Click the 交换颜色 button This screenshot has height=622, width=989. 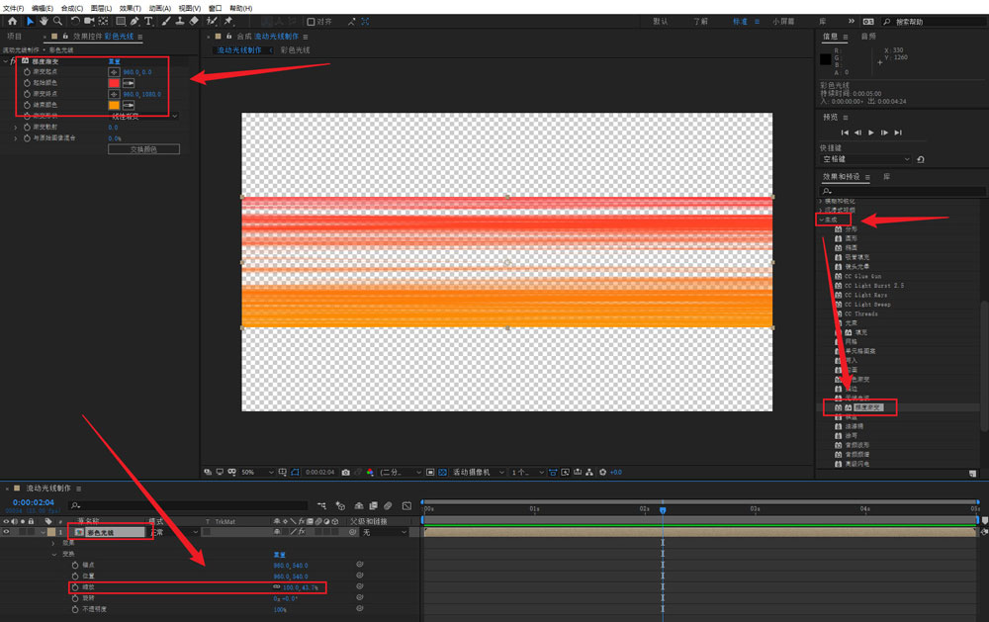(143, 149)
